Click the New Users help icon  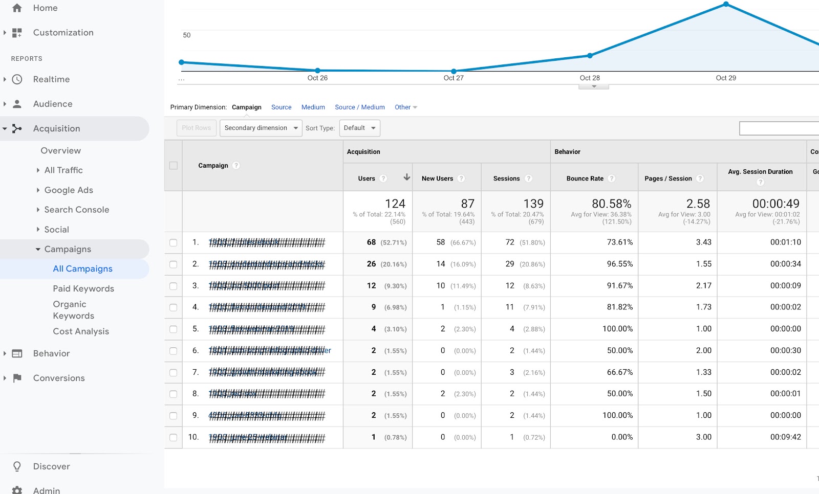tap(461, 178)
